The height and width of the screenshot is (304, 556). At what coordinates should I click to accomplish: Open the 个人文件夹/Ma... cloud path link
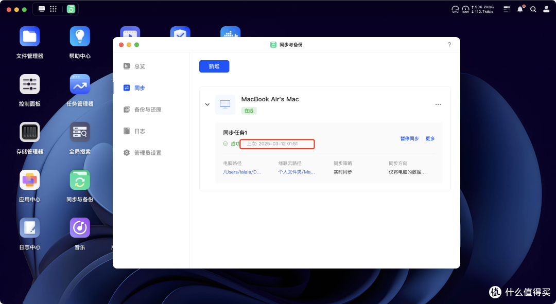point(297,172)
